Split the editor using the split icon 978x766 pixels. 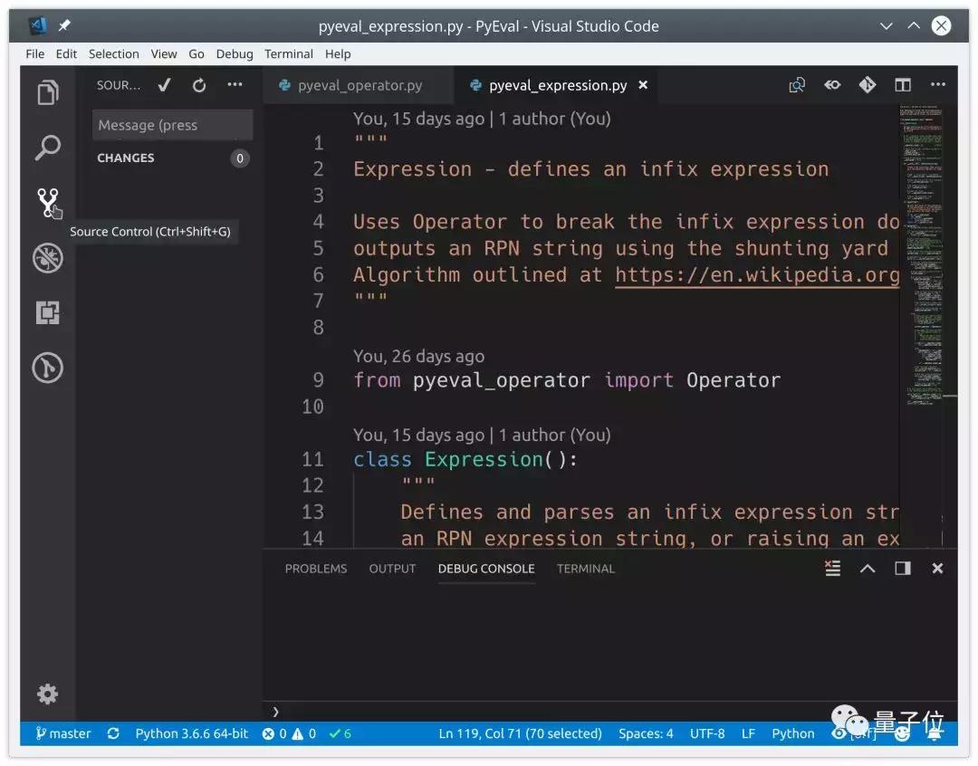pos(902,84)
